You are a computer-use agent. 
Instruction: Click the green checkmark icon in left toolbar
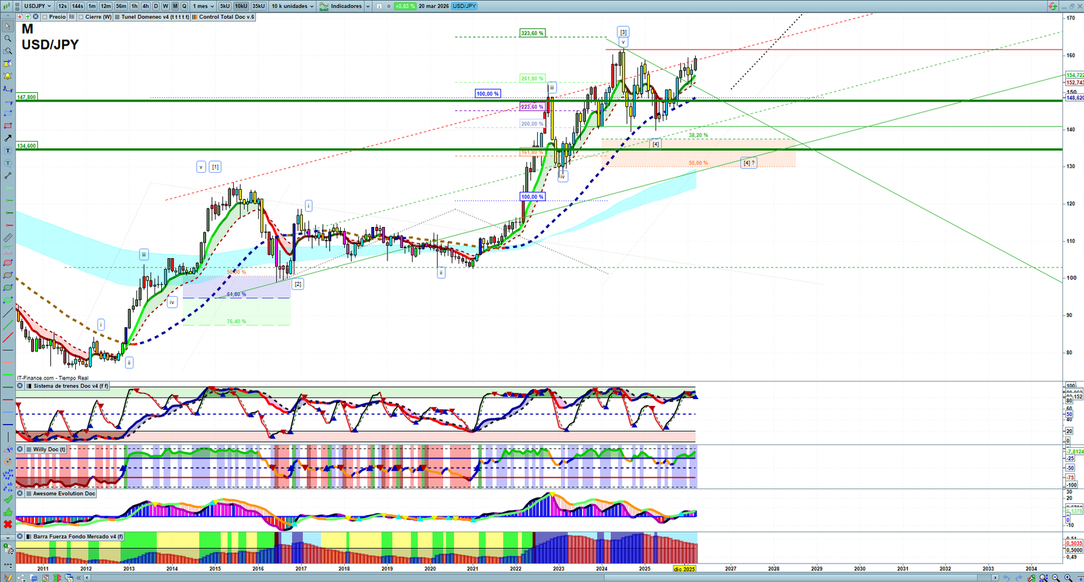coord(7,499)
